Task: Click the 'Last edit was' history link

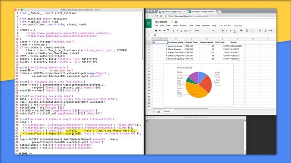Action: (231, 26)
